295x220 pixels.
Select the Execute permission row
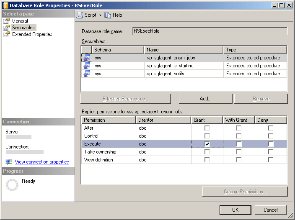(x=184, y=144)
